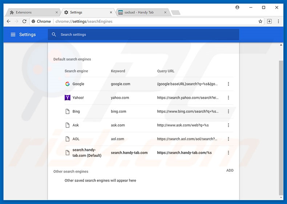
Task: Click the Chrome icon in the address bar
Action: click(x=33, y=21)
